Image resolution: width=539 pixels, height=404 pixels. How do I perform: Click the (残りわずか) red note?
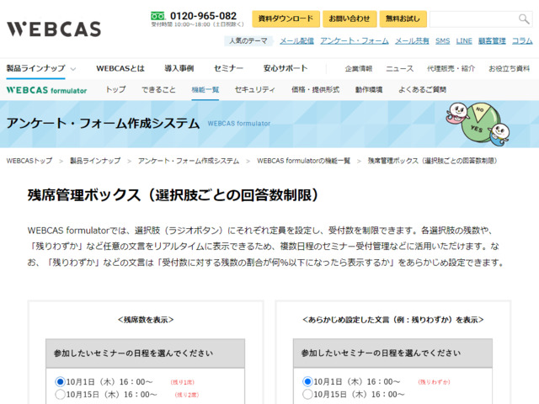[x=435, y=382]
